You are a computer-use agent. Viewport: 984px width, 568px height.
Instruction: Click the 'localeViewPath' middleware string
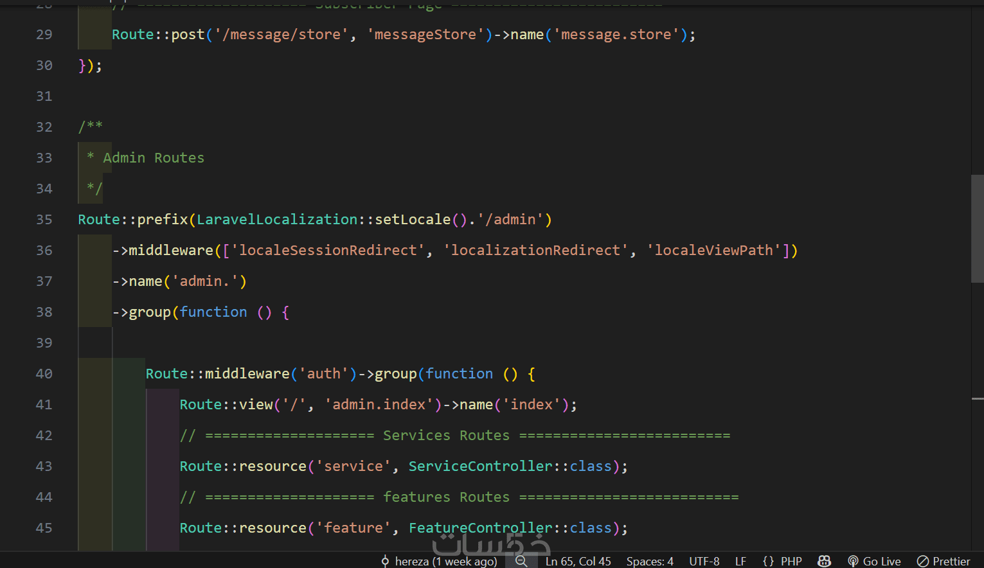pos(713,251)
